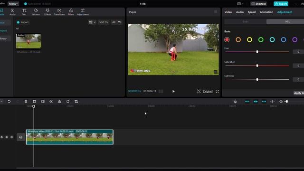Hide the video track with eye icon
This screenshot has width=304, height=171.
7,137
